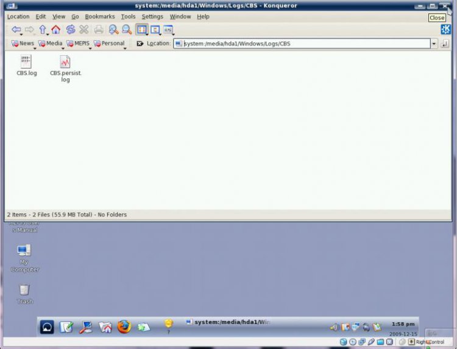Click the Print toolbar icon
Screen dimensions: 457x349
(x=99, y=29)
